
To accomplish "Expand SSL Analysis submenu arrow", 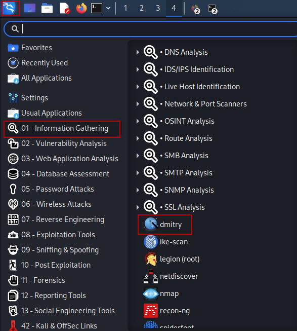I will 138,207.
